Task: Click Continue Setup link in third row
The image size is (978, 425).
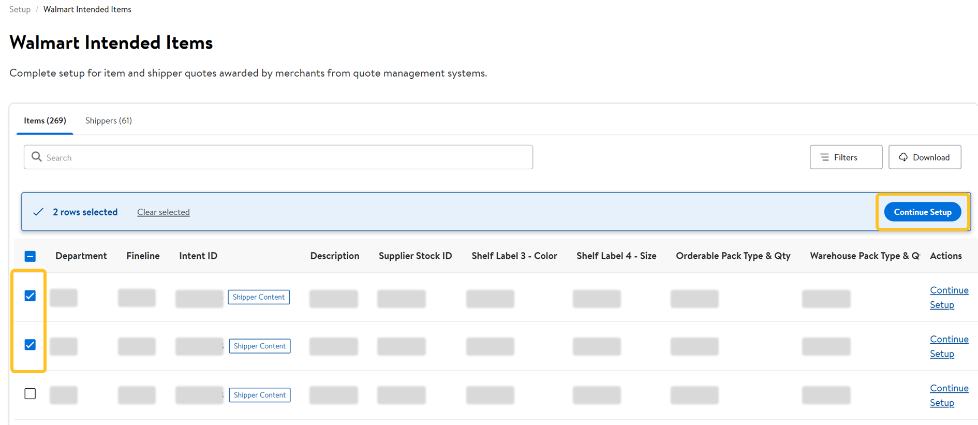Action: [949, 395]
